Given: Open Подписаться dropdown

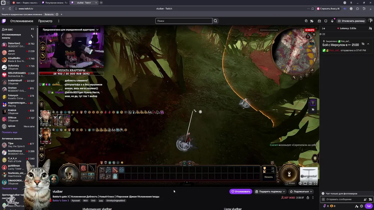Looking at the screenshot, I should [301, 192].
